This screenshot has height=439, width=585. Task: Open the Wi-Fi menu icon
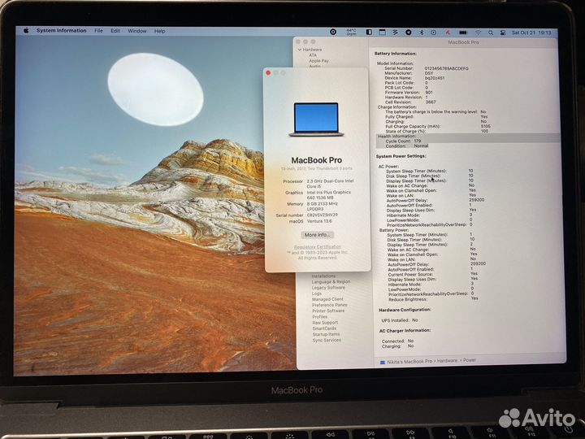click(x=479, y=33)
